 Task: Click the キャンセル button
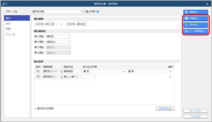[196, 111]
